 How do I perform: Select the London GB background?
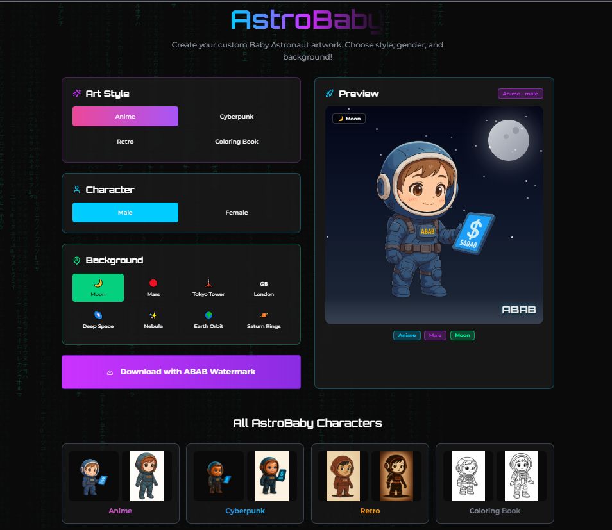(x=264, y=288)
